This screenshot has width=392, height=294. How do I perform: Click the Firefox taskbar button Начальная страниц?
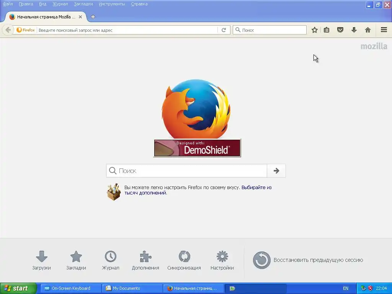pyautogui.click(x=193, y=288)
